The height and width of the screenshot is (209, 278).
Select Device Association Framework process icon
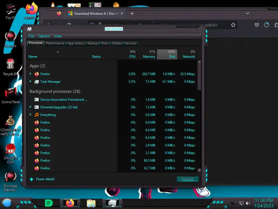pyautogui.click(x=37, y=100)
